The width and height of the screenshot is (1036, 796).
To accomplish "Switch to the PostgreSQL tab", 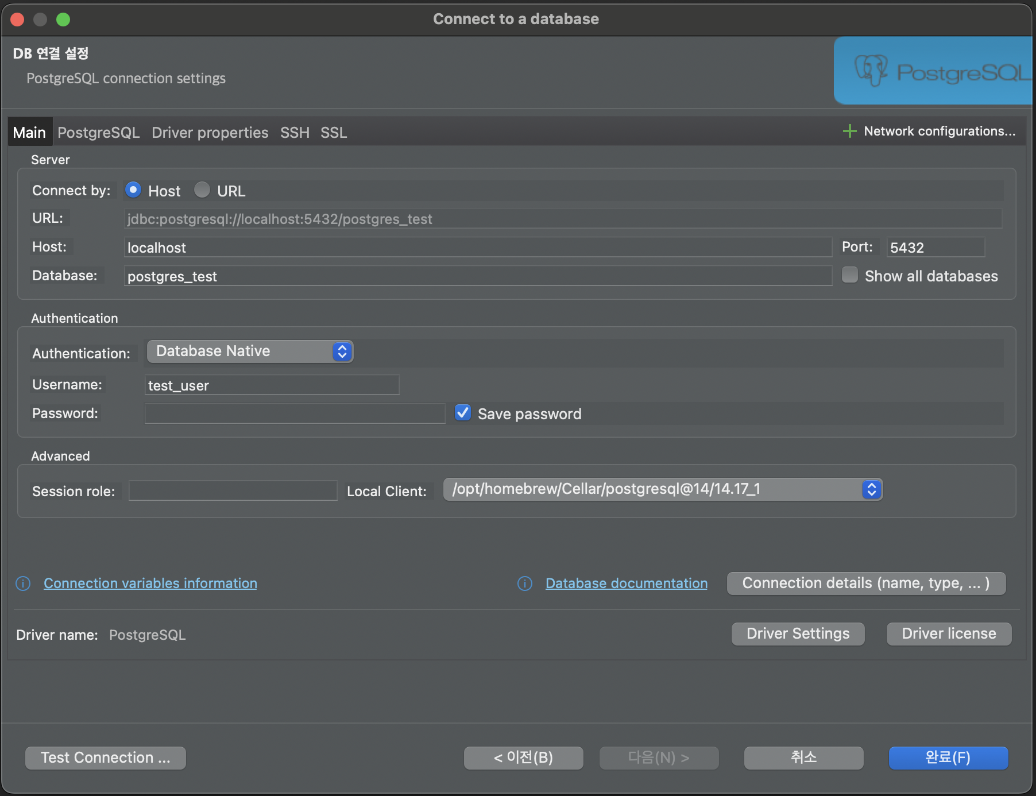I will coord(99,133).
